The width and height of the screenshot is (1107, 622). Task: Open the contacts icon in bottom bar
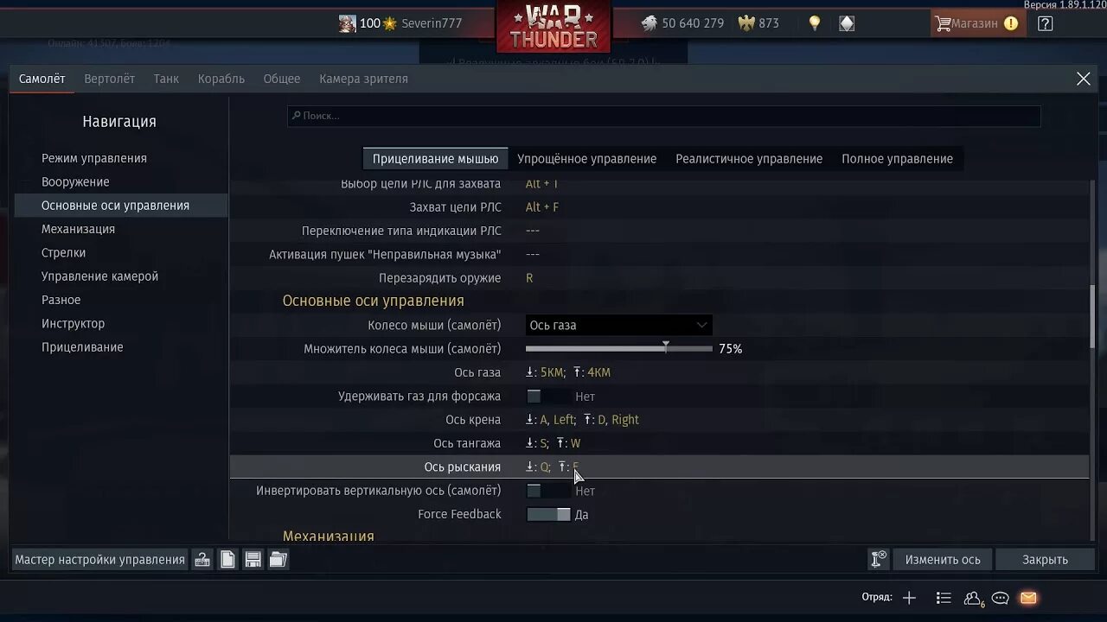pos(973,598)
